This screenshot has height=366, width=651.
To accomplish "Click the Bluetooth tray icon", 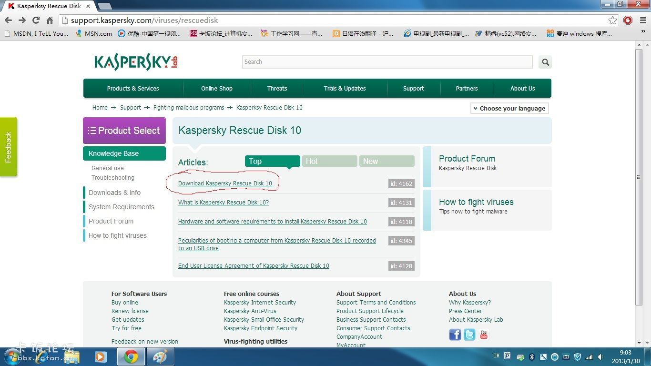I will pyautogui.click(x=532, y=356).
